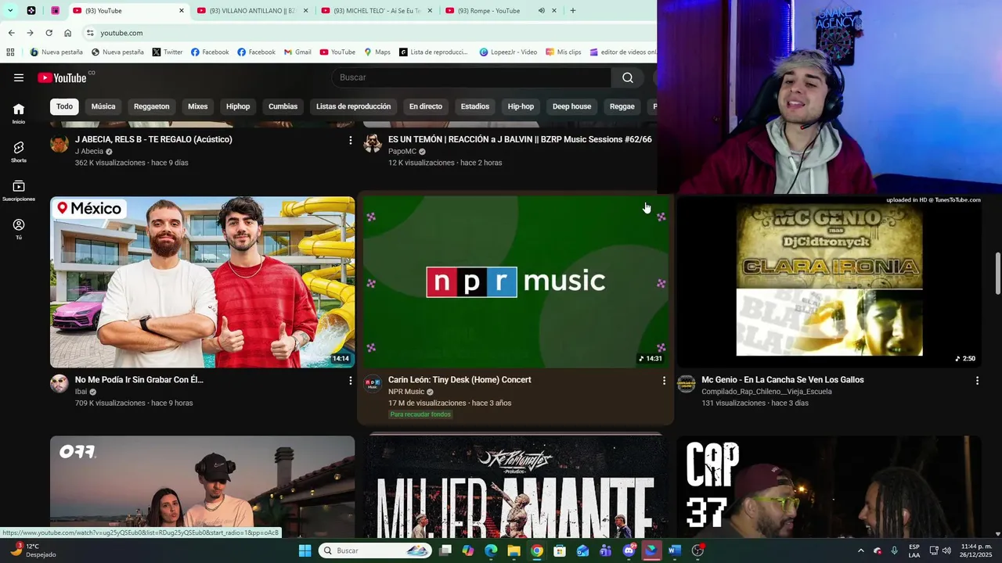Open the Lista de reproducción bookmark

tap(433, 52)
